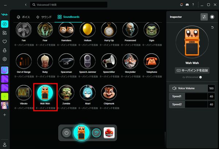
Task: Open the Soundboards tab
Action: point(69,17)
